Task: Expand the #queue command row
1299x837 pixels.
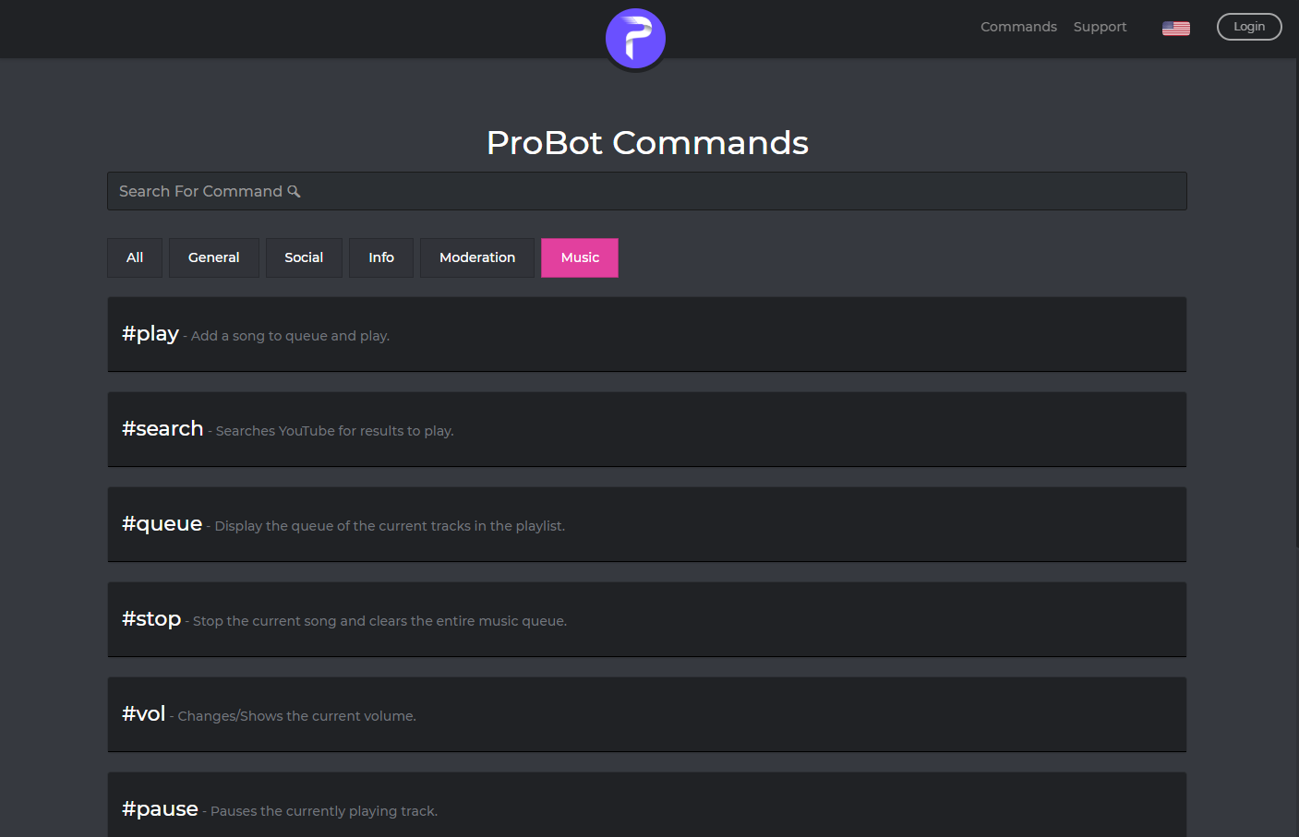Action: 646,524
